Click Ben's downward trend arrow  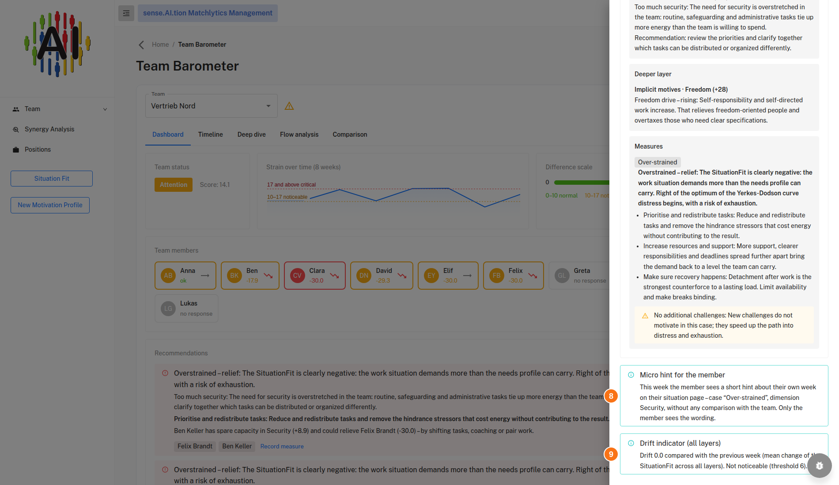[x=268, y=276]
